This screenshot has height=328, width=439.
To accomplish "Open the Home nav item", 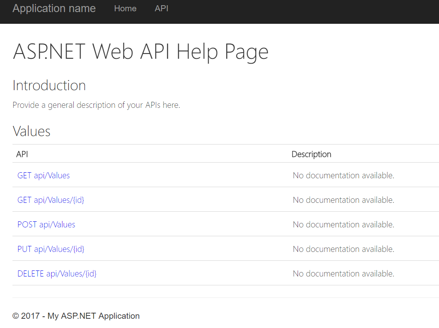I will tap(125, 8).
